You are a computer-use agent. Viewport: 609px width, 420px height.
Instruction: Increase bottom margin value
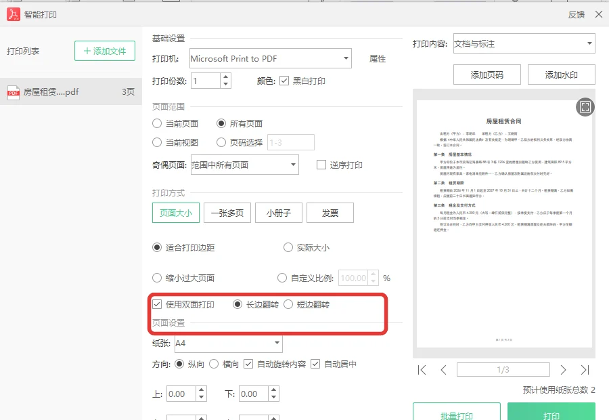coord(274,390)
